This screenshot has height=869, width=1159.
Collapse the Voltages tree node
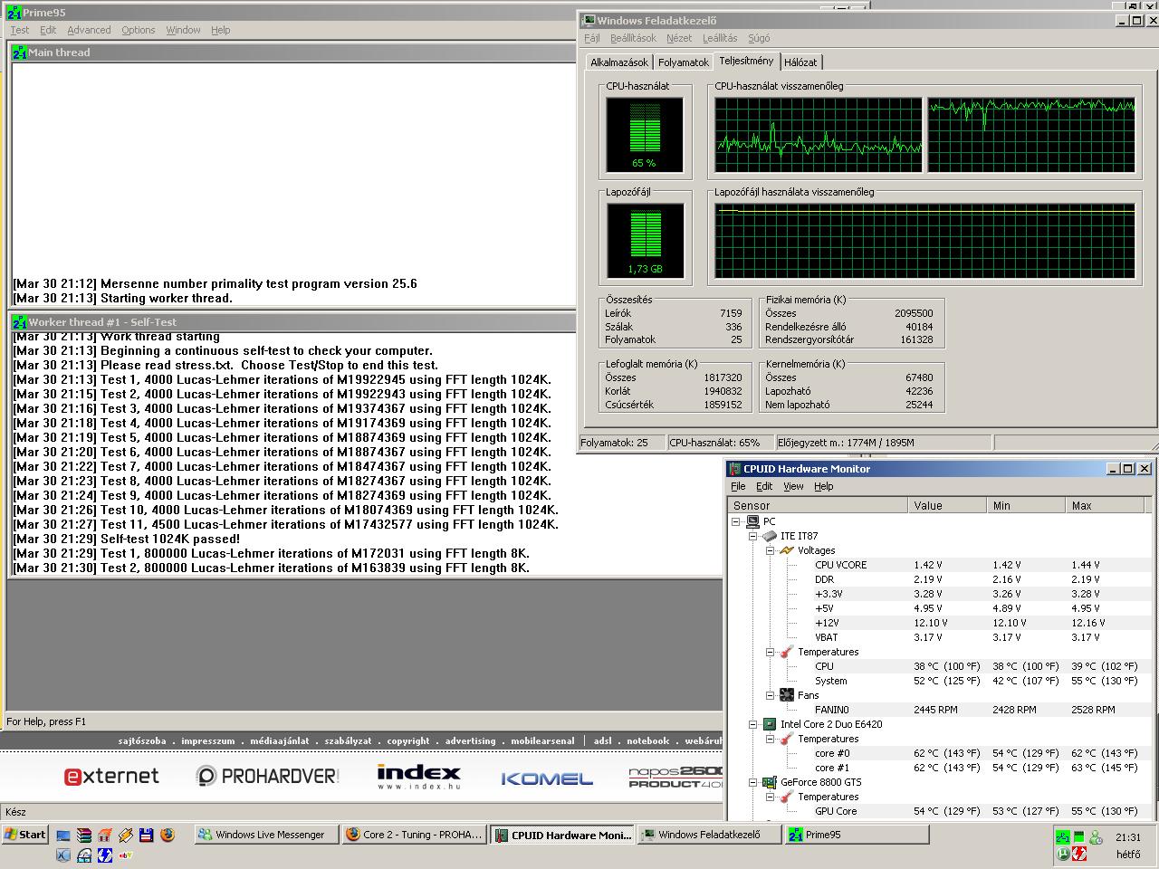pyautogui.click(x=770, y=550)
